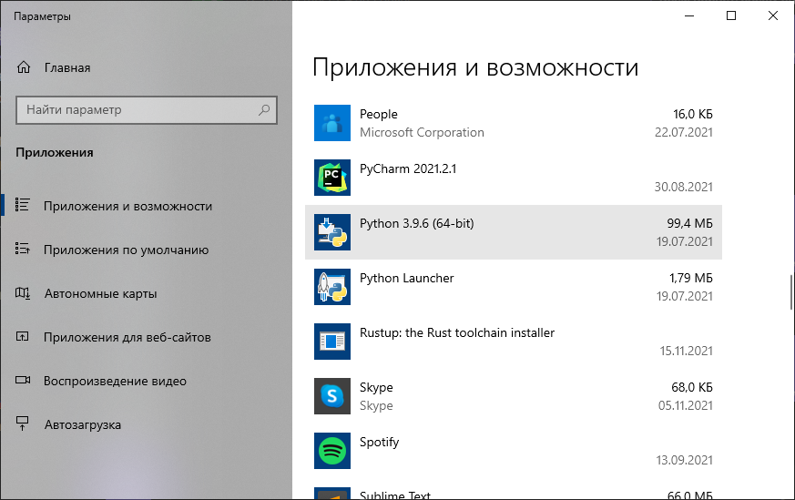
Task: Select the Spotify entry name
Action: pyautogui.click(x=379, y=443)
